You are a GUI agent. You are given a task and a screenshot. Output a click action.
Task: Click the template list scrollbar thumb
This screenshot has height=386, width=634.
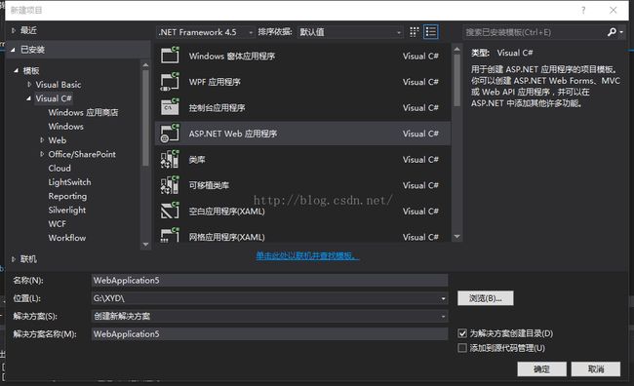456,80
